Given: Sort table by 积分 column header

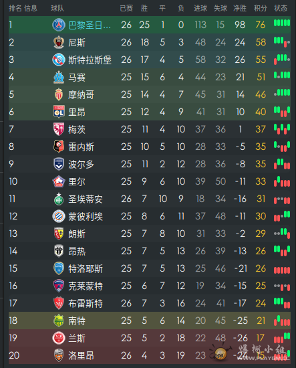Looking at the screenshot, I should (261, 9).
